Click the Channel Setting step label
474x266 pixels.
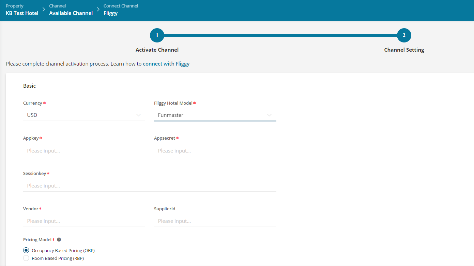pos(404,50)
